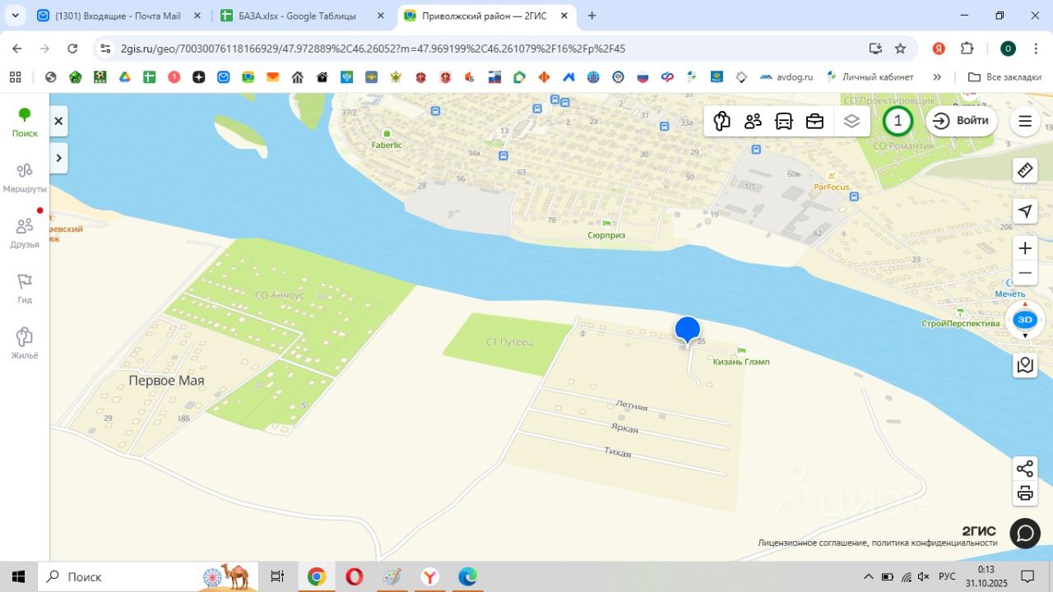
Task: Expand the collapsed side panel chevron
Action: [x=59, y=157]
